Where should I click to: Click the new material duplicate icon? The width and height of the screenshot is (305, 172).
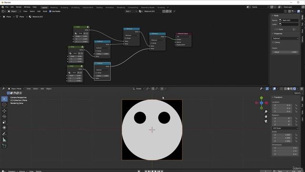[167, 11]
